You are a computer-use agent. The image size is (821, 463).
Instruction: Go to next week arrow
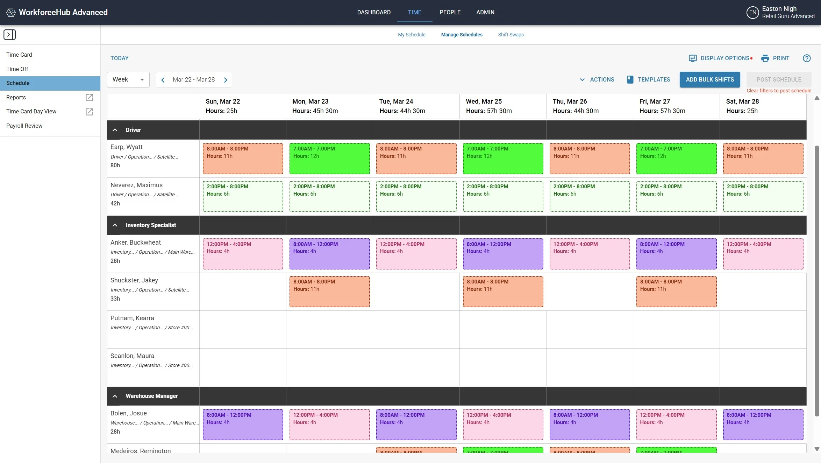226,80
